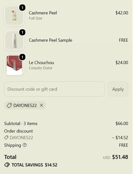
Task: Click the Cashmere Peel product name
Action: (43, 13)
